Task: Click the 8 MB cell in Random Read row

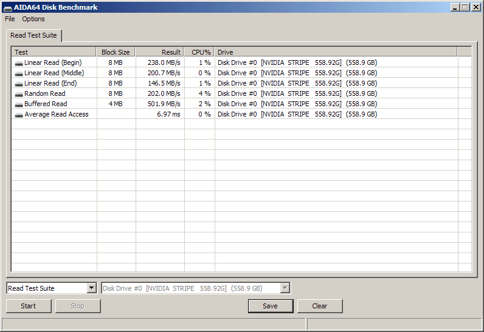Action: (x=116, y=93)
